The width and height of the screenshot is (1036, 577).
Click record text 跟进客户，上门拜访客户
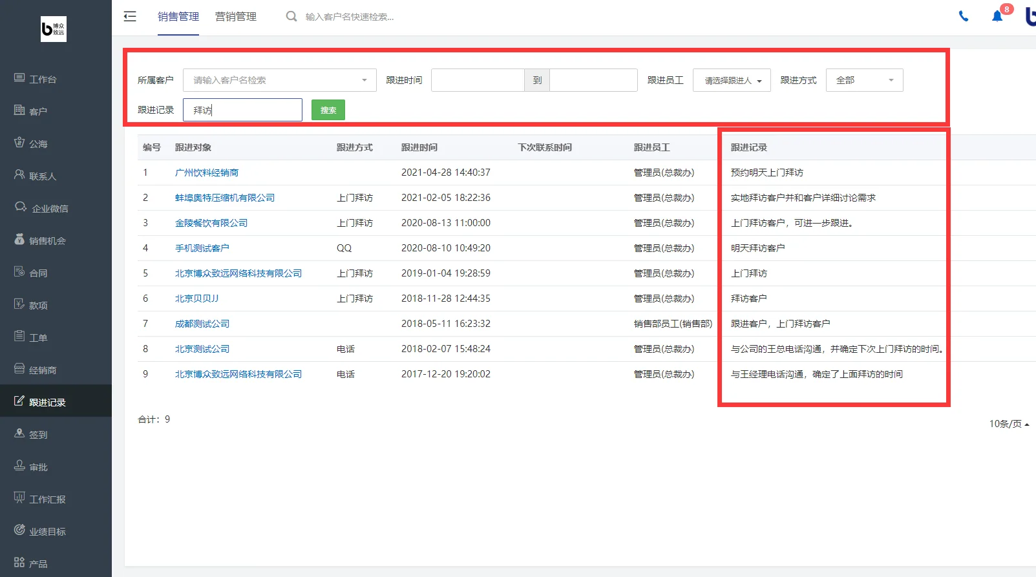coord(781,324)
